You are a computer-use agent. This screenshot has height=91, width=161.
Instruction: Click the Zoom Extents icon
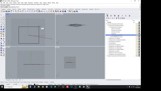32,11
